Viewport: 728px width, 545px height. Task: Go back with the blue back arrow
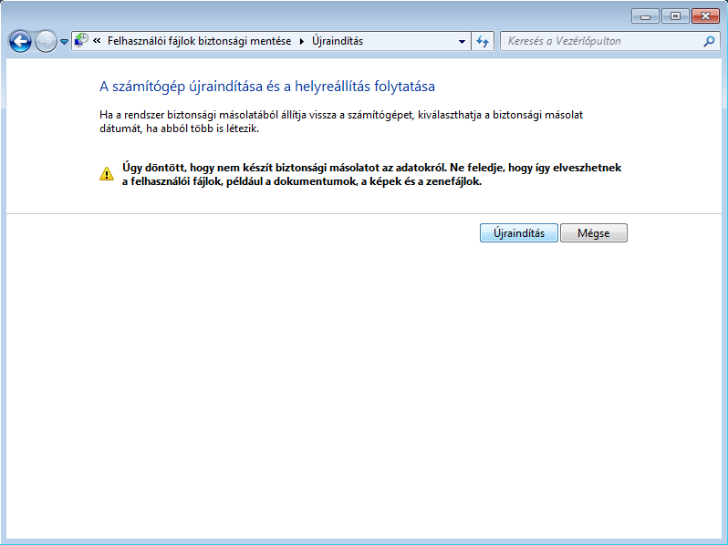(x=20, y=41)
